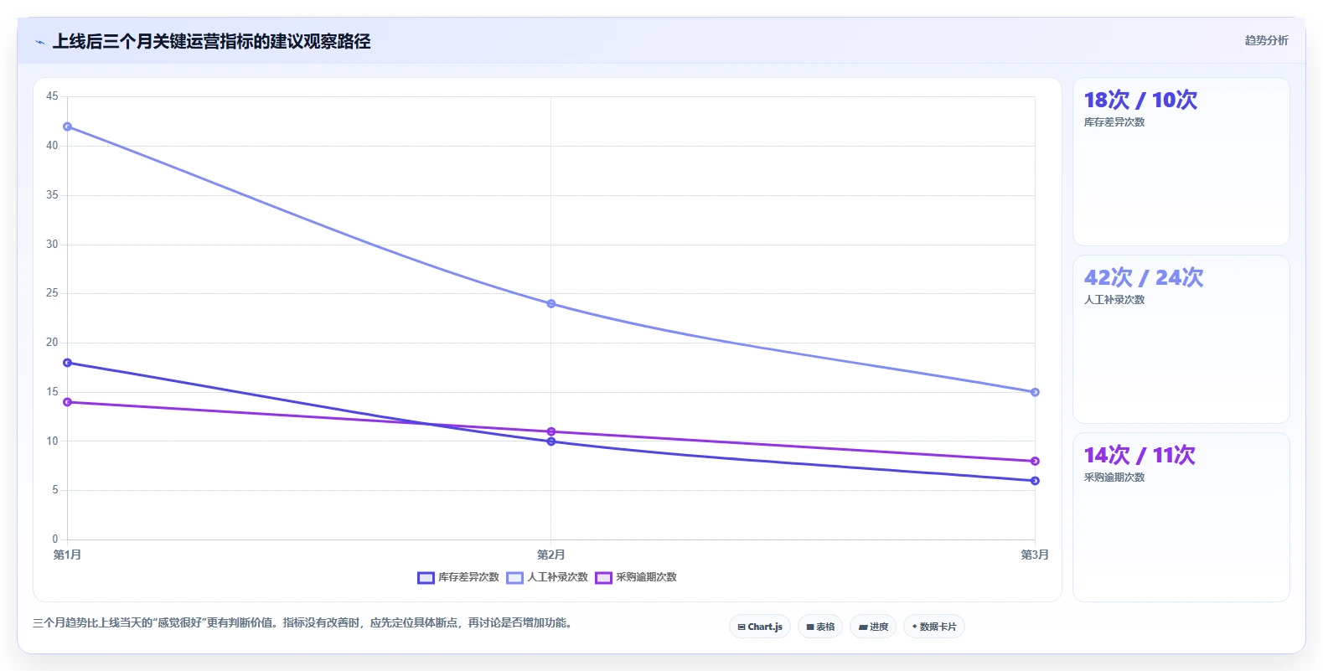Image resolution: width=1323 pixels, height=671 pixels.
Task: Click the 第2月 axis label
Action: [551, 555]
